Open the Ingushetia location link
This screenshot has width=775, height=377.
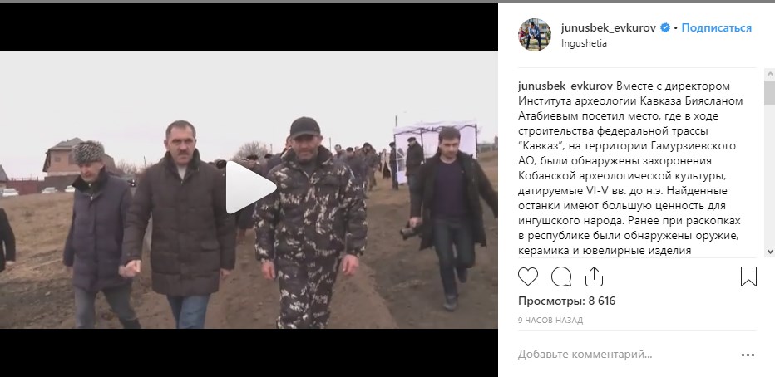point(584,43)
